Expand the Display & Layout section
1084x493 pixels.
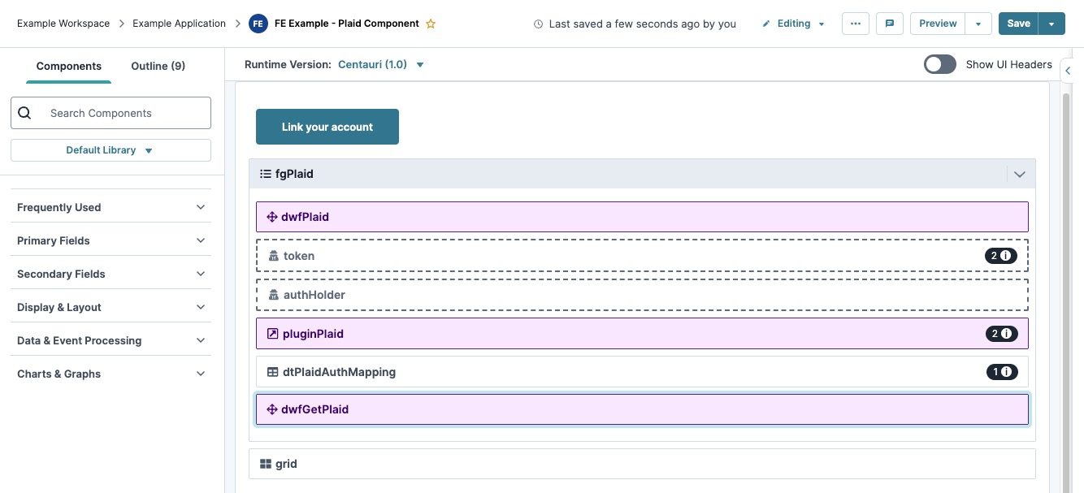(111, 307)
